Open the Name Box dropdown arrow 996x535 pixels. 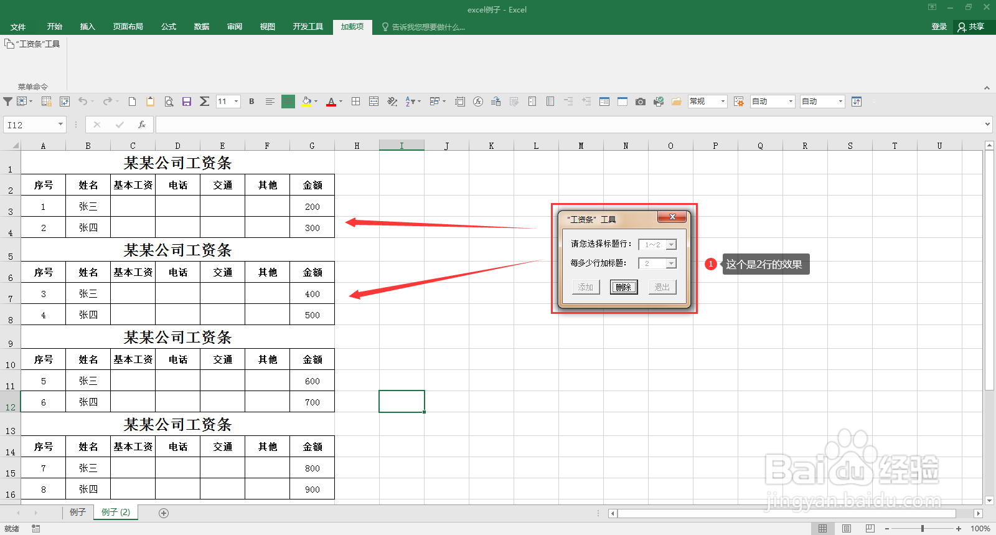(60, 125)
